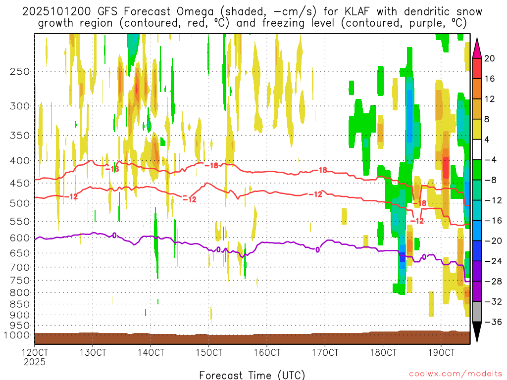
Task: Click the '15OCT' time axis label
Action: [209, 352]
